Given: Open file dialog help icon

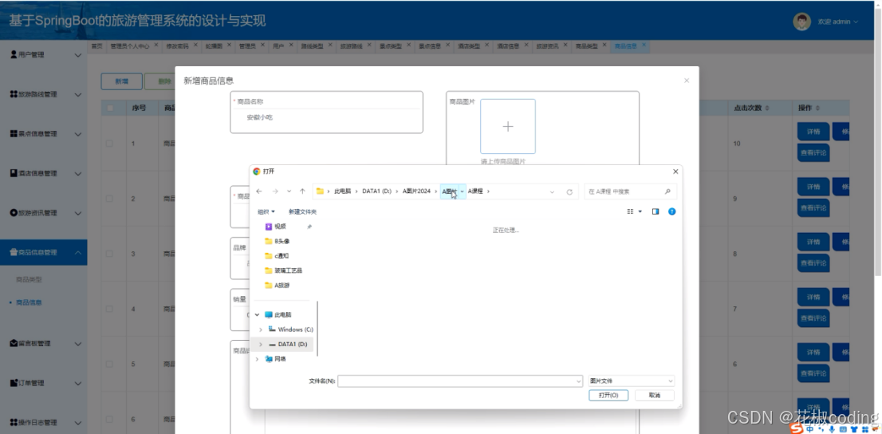Looking at the screenshot, I should [671, 211].
